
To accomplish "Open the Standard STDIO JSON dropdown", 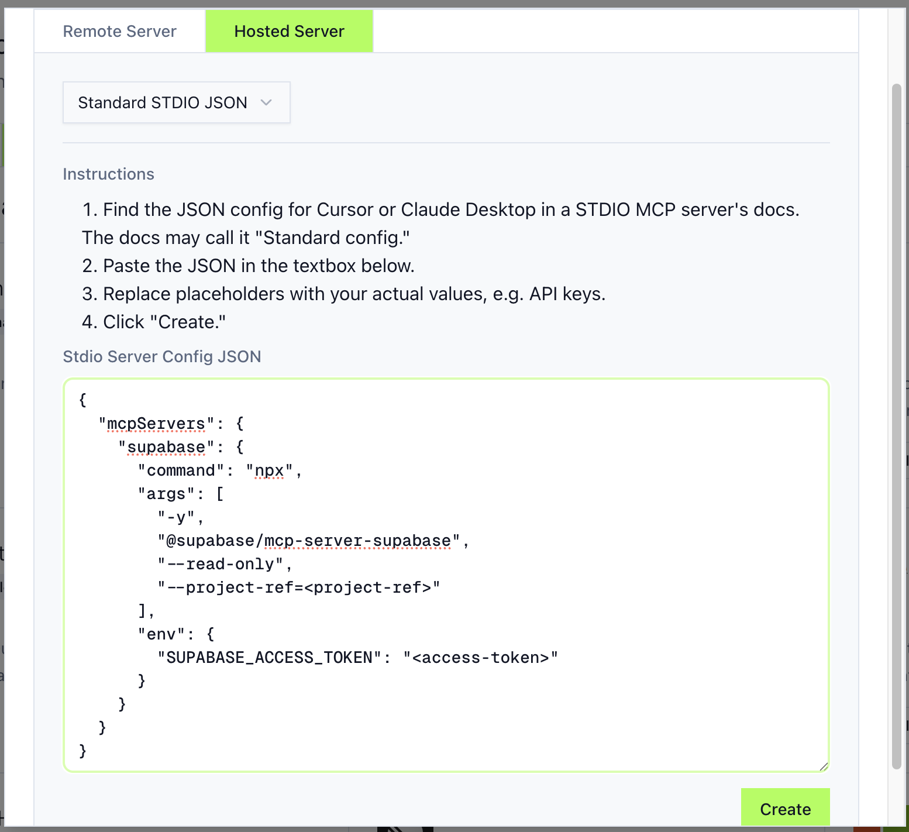I will click(176, 102).
